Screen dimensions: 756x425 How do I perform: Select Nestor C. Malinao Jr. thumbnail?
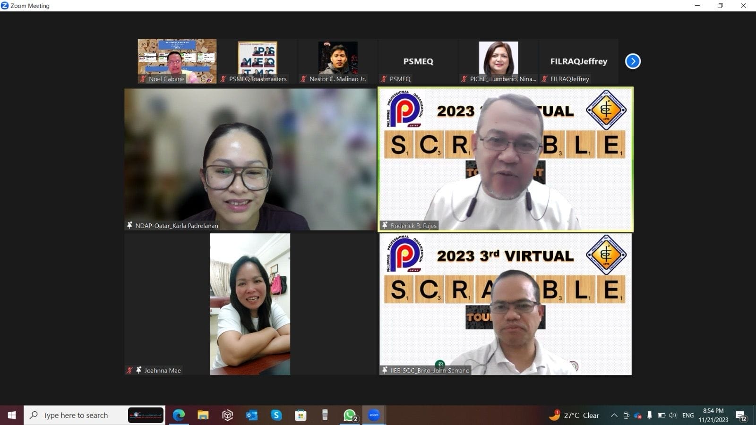tap(338, 61)
